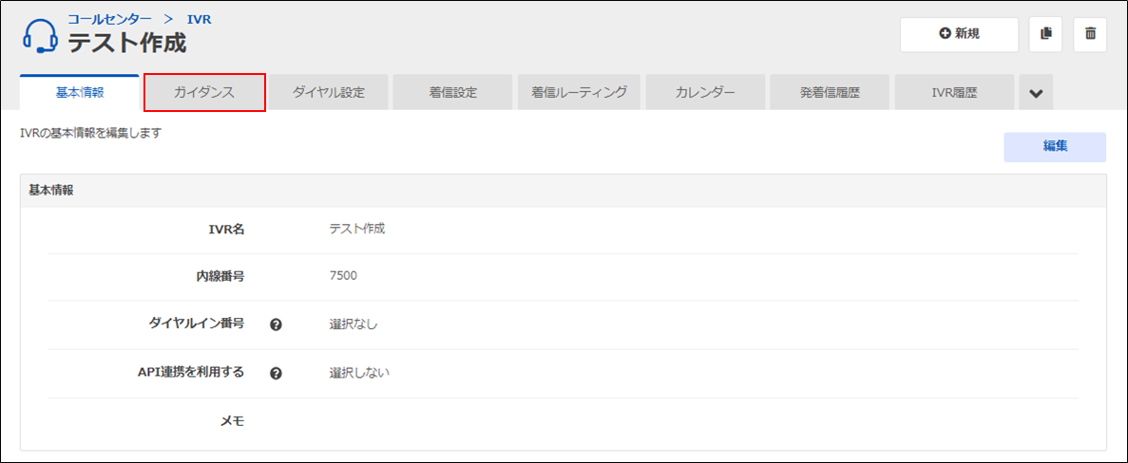The image size is (1128, 463).
Task: Expand more tabs with the chevron arrow
Action: [1036, 93]
